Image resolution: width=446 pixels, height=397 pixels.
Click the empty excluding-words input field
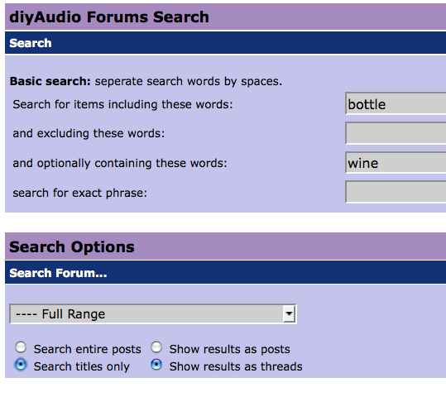click(396, 133)
